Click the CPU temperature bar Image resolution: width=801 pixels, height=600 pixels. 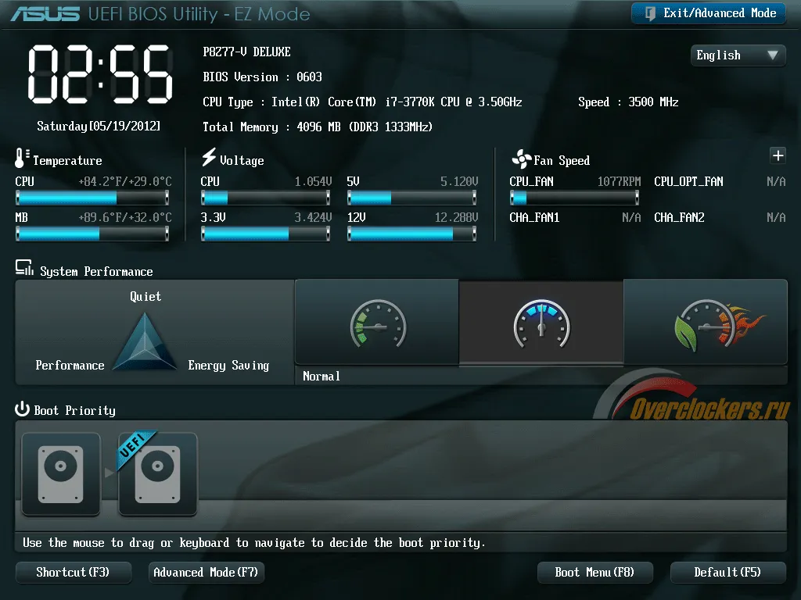tap(92, 198)
